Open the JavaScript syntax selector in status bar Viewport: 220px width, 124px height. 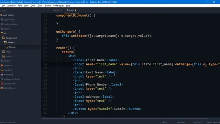pos(213,123)
